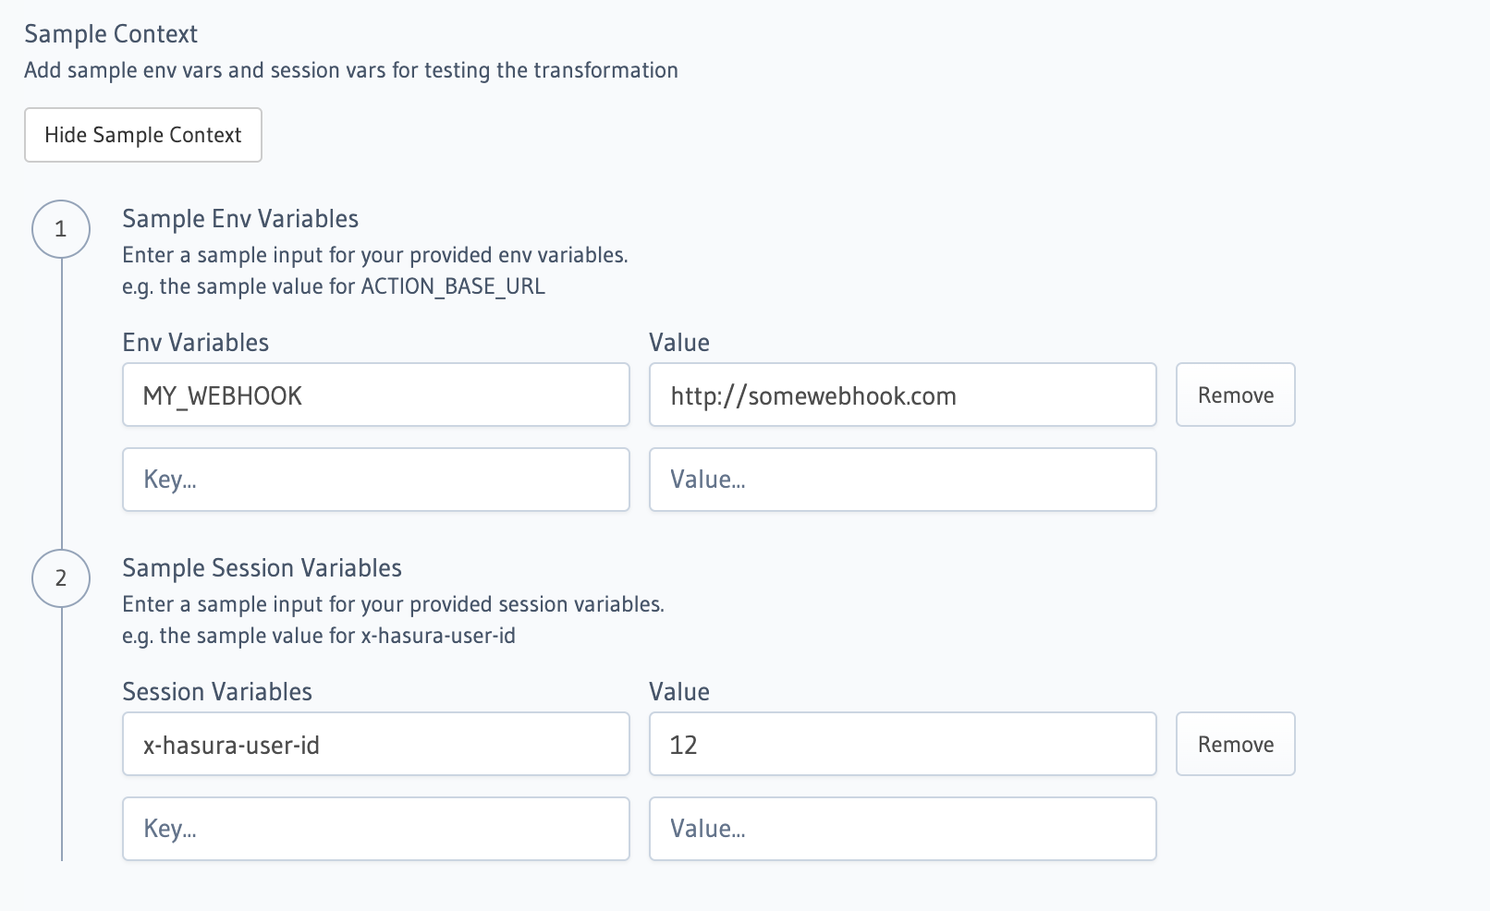Click the Sample Context title
The height and width of the screenshot is (911, 1490).
tap(111, 33)
